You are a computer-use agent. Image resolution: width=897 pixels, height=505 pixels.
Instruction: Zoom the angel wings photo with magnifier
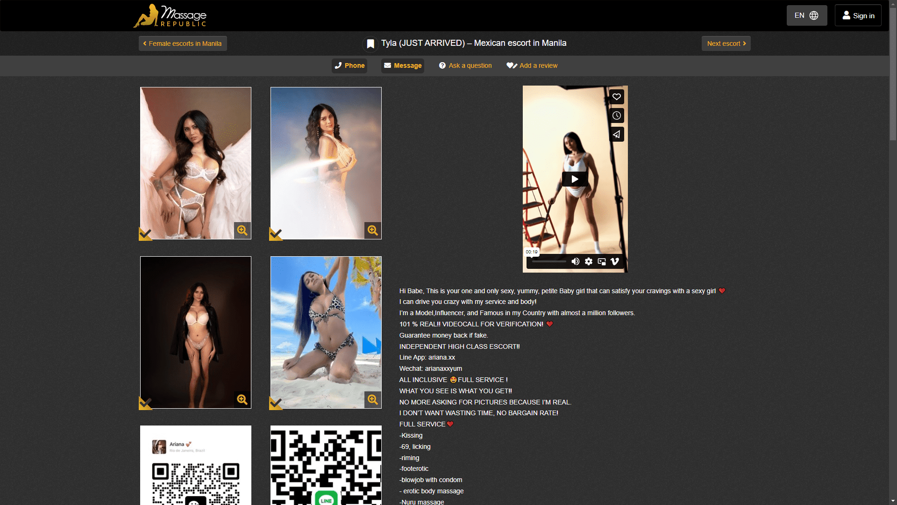point(242,230)
